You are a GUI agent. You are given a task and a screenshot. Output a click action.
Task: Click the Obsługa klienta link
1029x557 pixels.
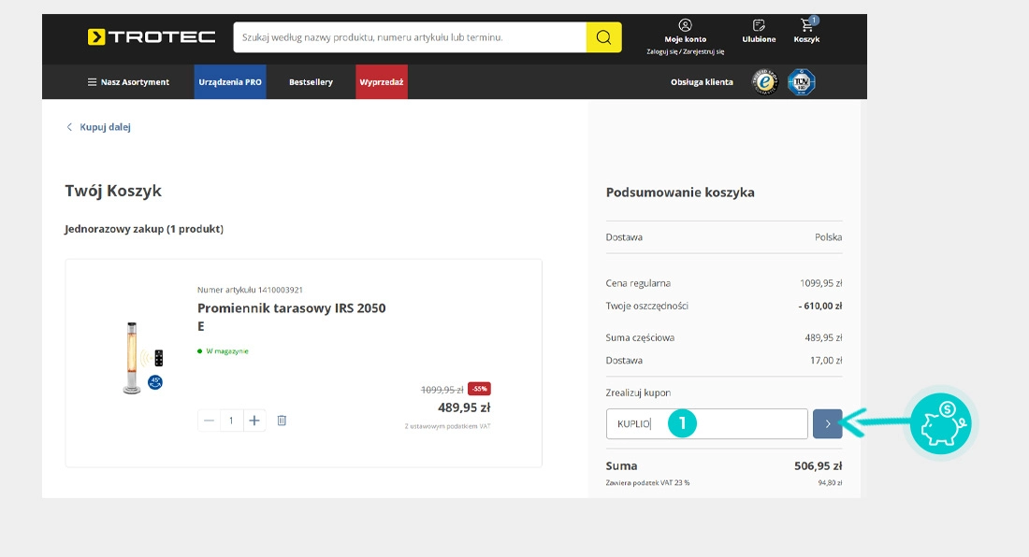pos(702,82)
